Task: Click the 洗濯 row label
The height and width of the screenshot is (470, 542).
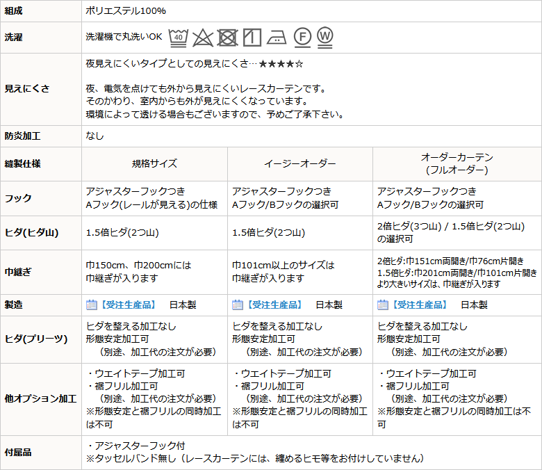Action: coord(13,38)
